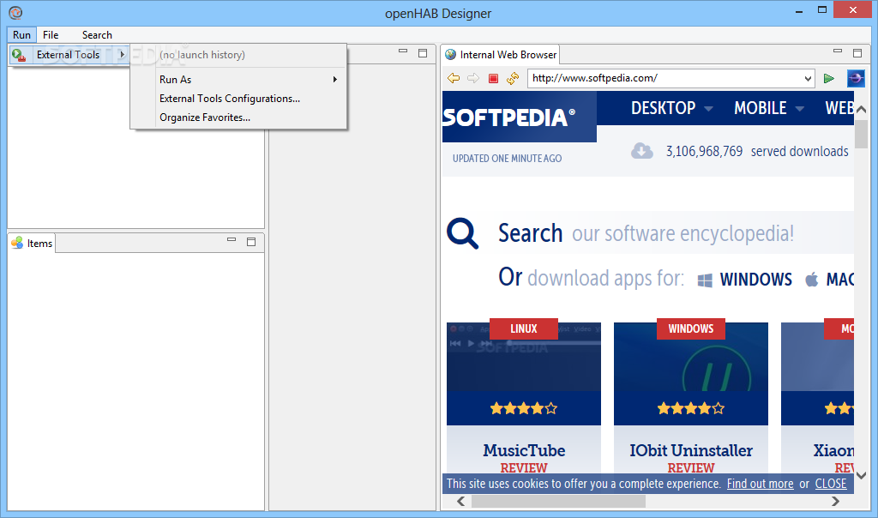Choose Organize Favorites menu item
The width and height of the screenshot is (878, 518).
coord(204,117)
